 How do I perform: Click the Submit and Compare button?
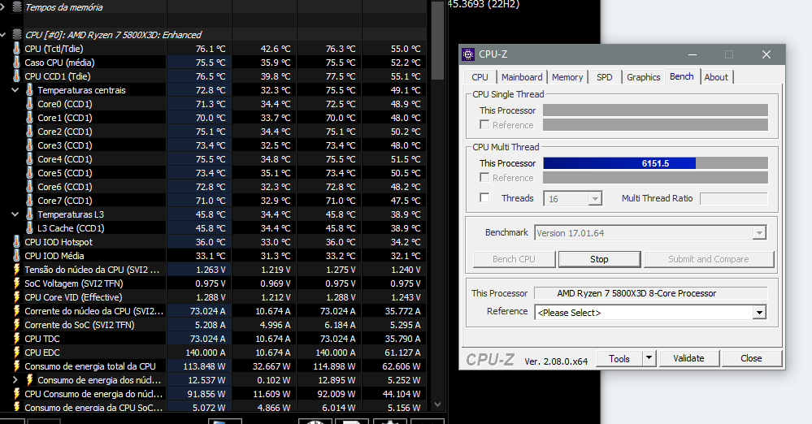coord(709,259)
